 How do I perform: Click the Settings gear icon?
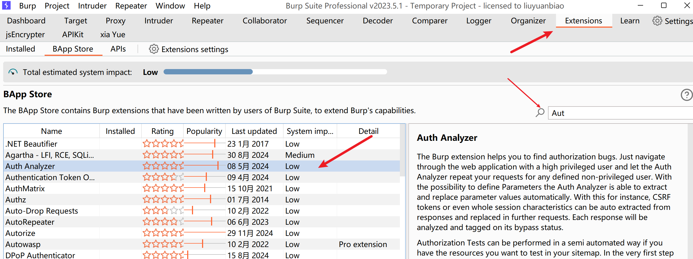pyautogui.click(x=657, y=21)
